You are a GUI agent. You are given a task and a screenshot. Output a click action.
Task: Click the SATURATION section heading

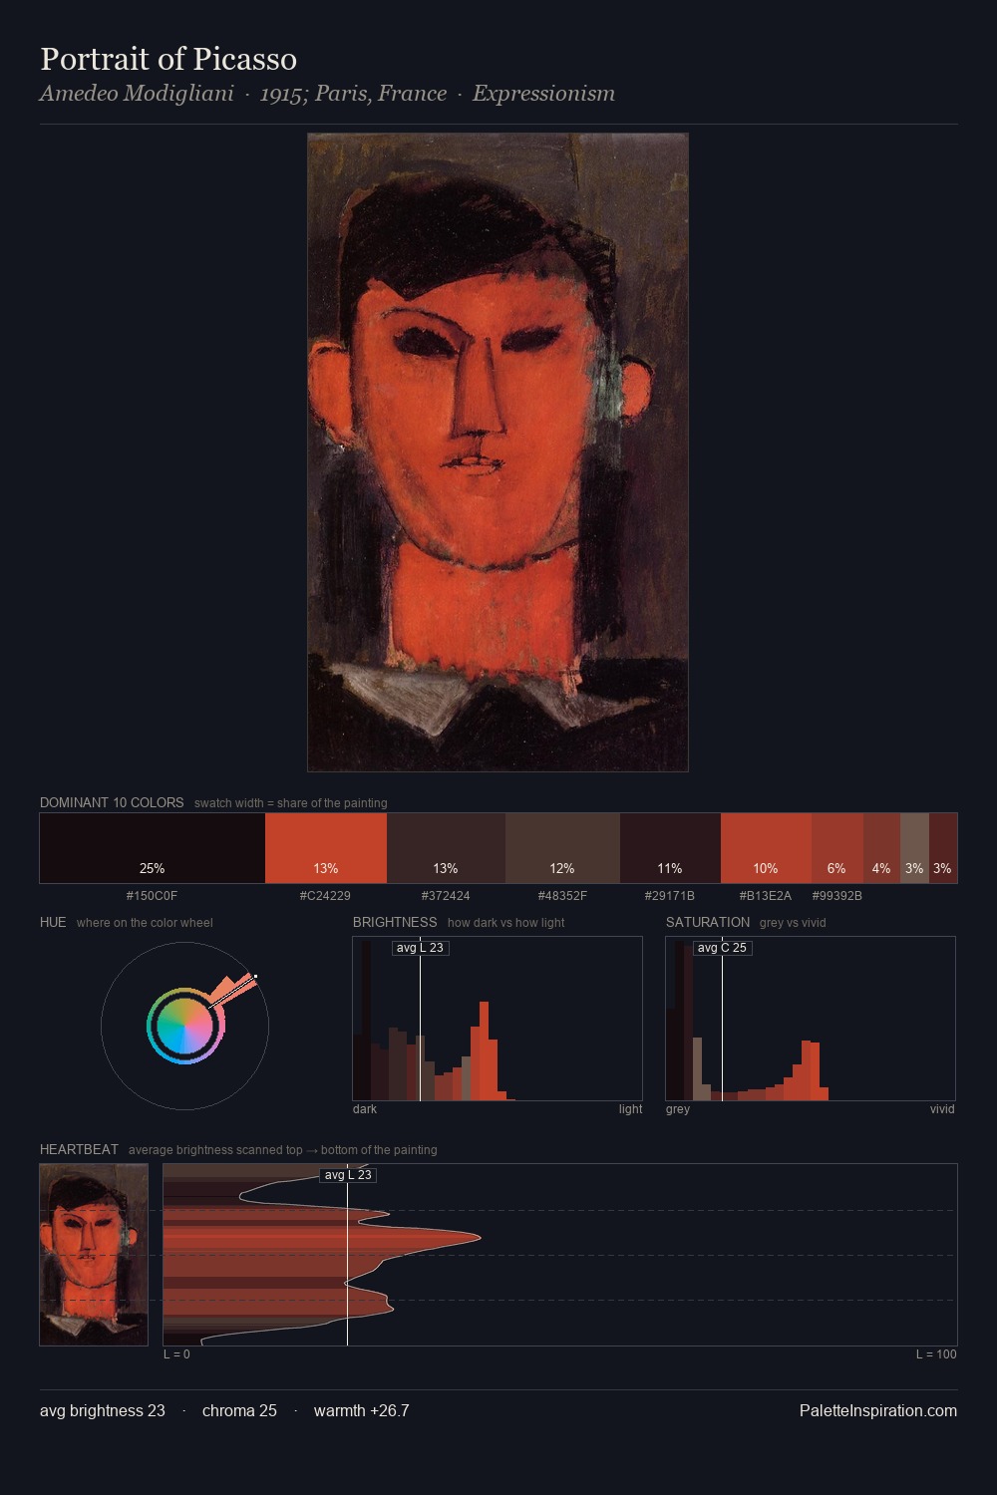tap(708, 922)
